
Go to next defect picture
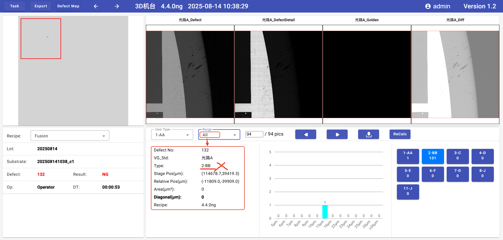click(x=337, y=134)
